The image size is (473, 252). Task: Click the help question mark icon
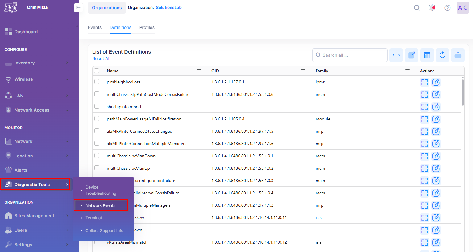447,8
